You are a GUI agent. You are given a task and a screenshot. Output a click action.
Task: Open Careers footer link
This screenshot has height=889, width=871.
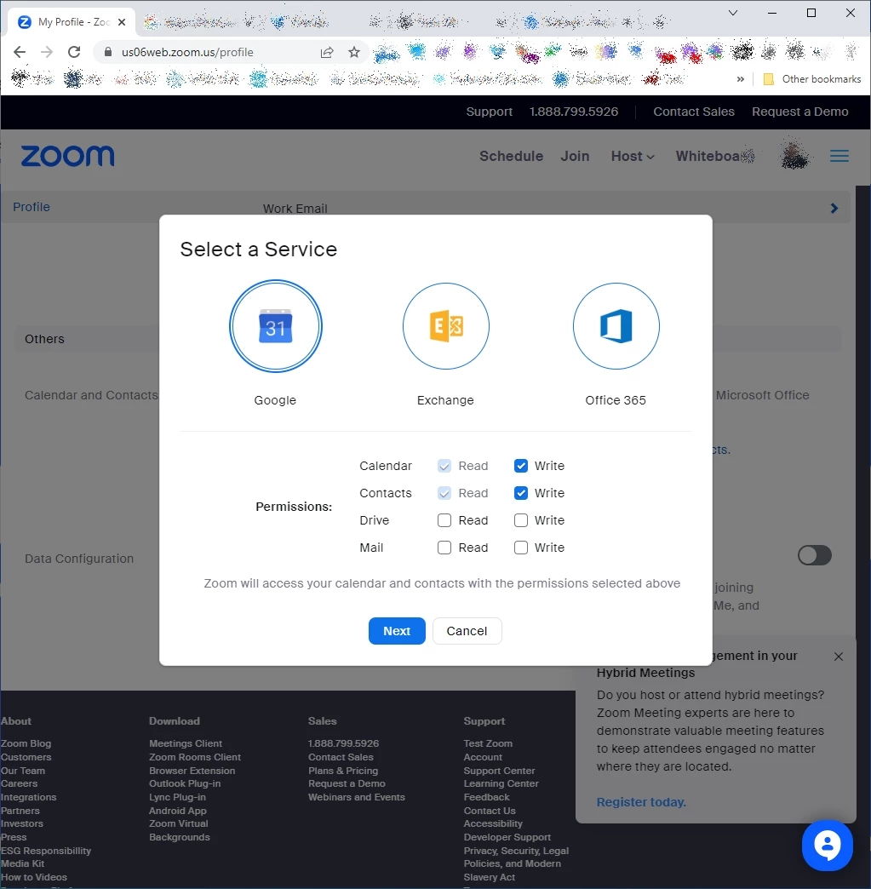(19, 783)
